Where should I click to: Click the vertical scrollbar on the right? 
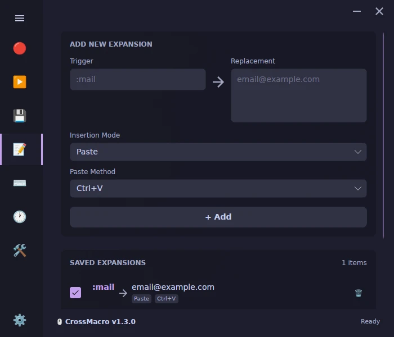click(383, 135)
